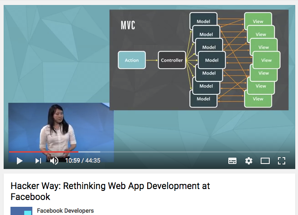298x215 pixels.
Task: Enter full screen mode
Action: click(x=282, y=161)
